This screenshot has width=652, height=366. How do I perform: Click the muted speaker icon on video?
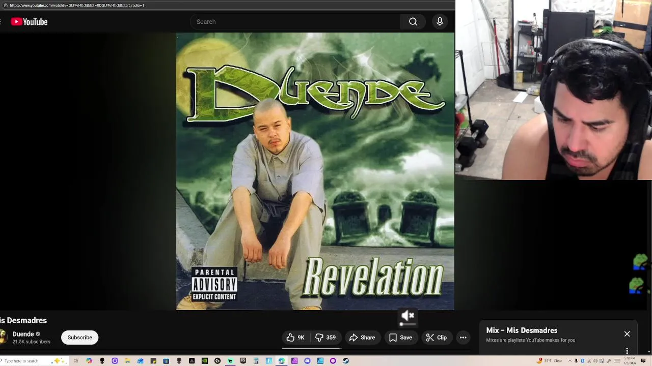pos(407,316)
